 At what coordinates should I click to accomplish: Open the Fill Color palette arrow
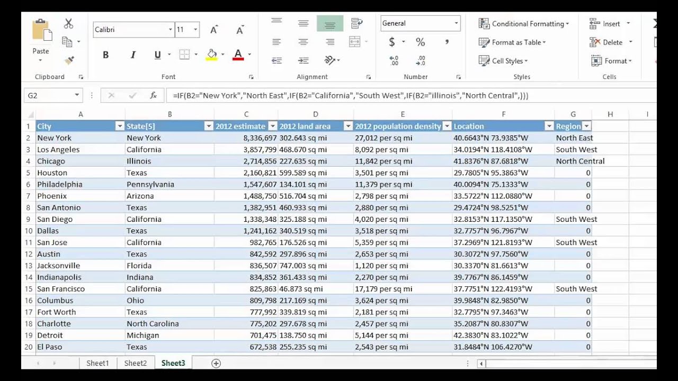click(223, 55)
